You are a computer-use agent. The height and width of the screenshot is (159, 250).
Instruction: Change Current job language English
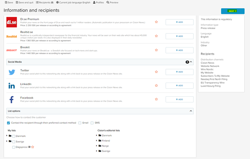click(x=73, y=2)
